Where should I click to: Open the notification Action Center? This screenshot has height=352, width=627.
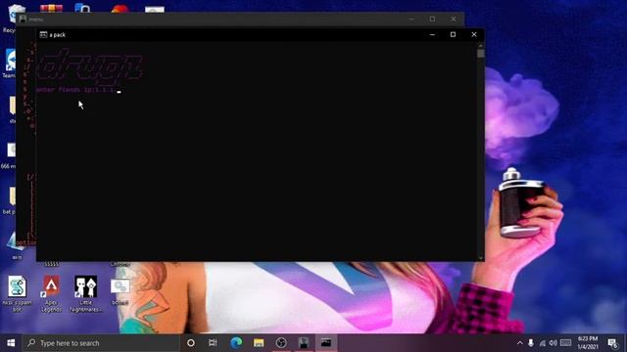pyautogui.click(x=612, y=343)
